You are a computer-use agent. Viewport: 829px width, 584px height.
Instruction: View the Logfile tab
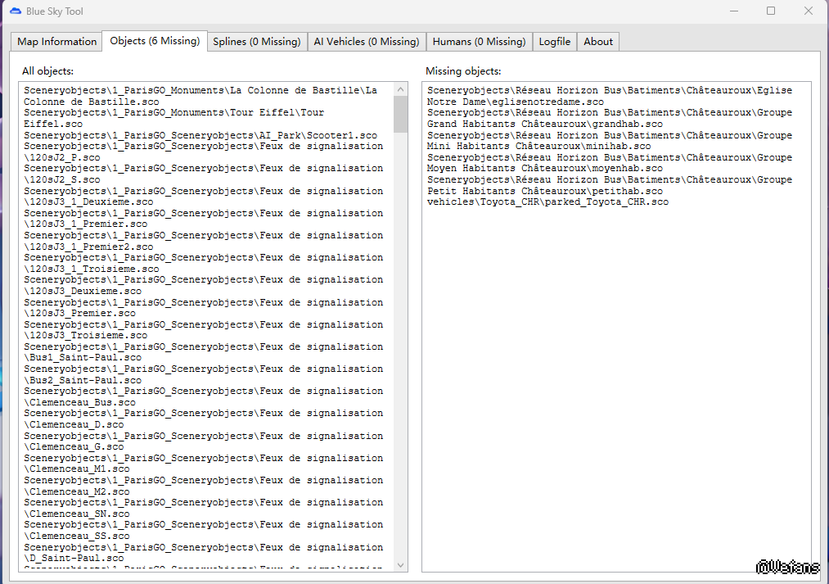click(x=555, y=42)
